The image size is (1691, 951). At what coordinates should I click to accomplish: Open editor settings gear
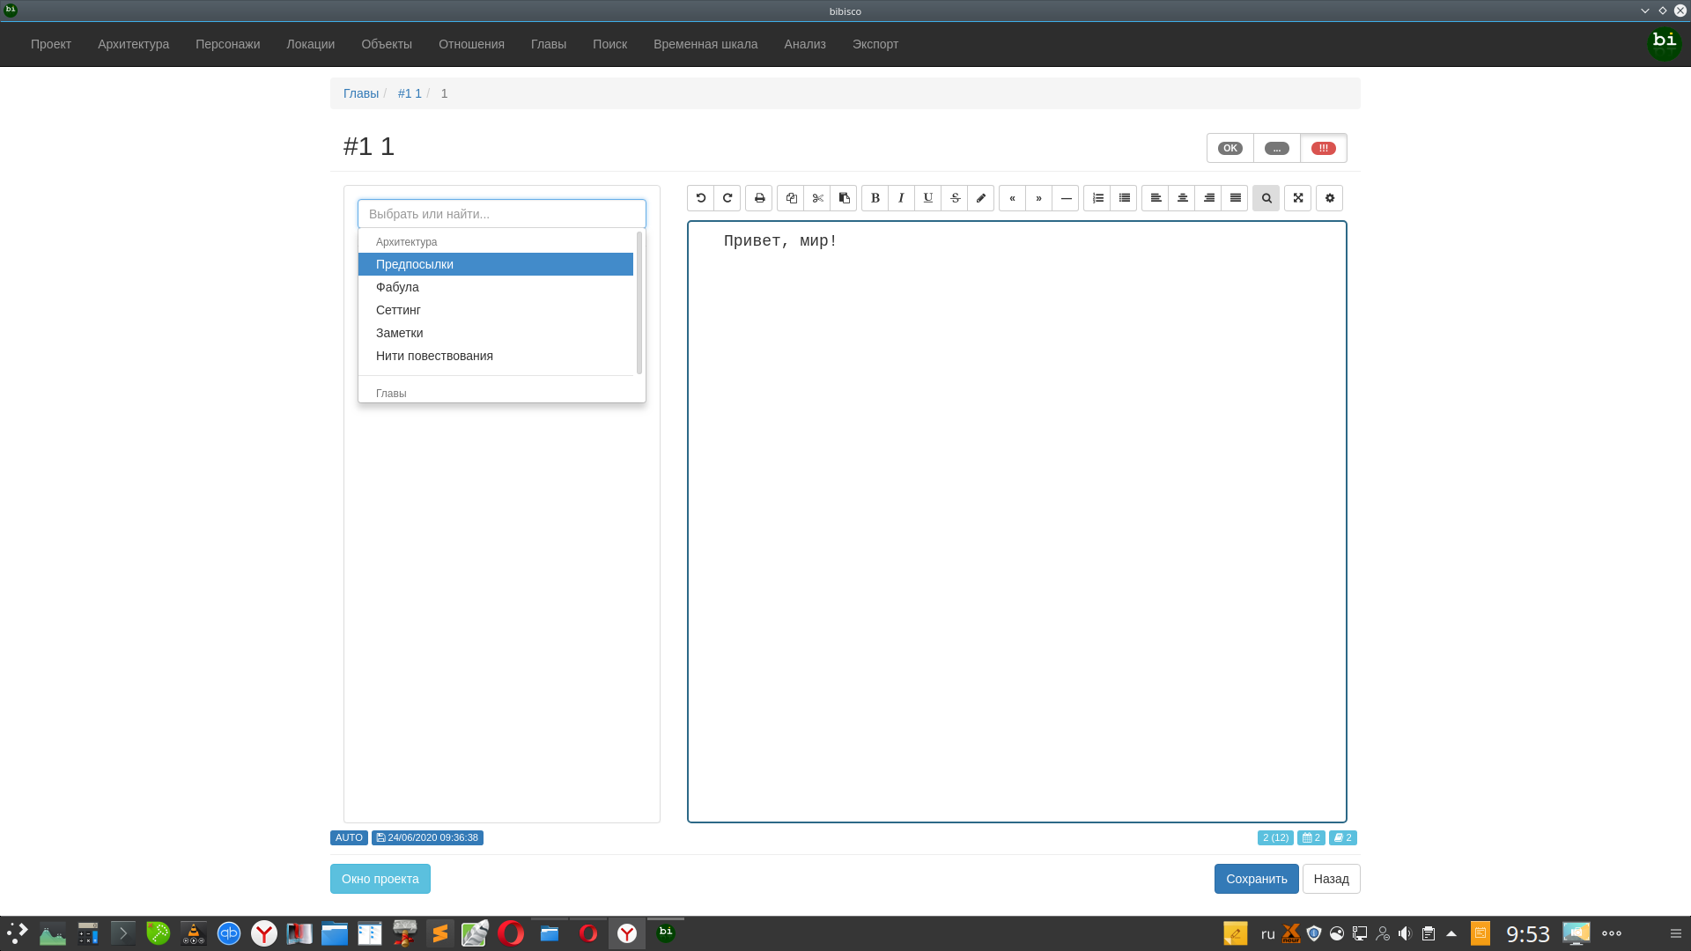click(x=1329, y=198)
